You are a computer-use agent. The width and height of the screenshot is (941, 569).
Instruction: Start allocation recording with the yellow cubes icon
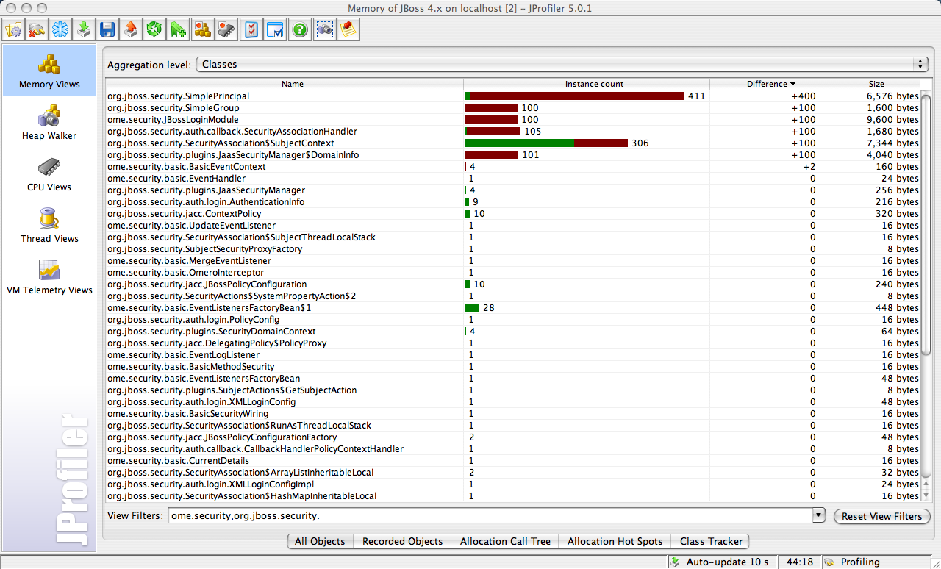tap(202, 29)
